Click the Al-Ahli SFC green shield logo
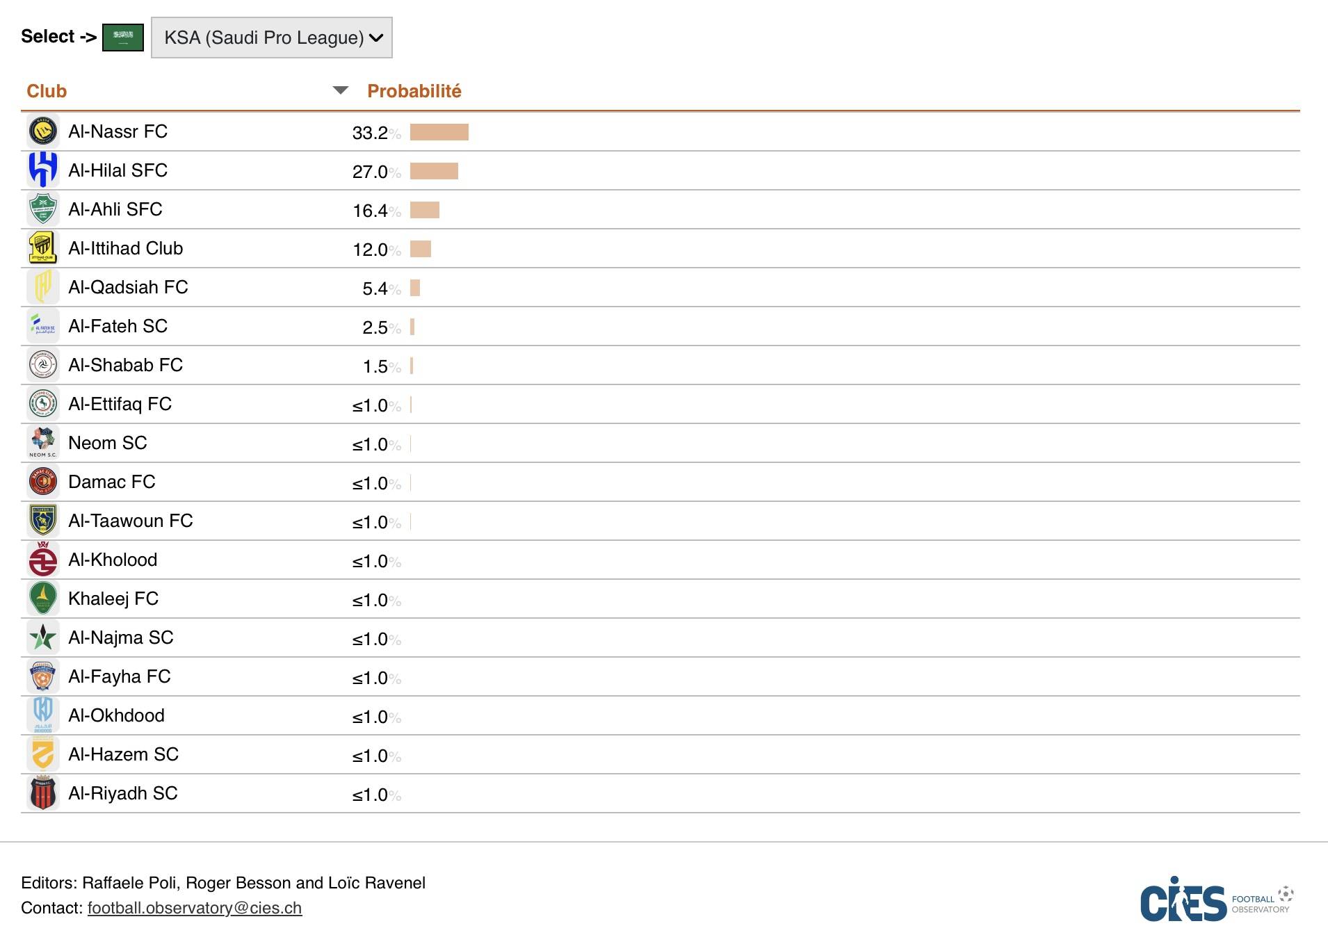 coord(43,209)
